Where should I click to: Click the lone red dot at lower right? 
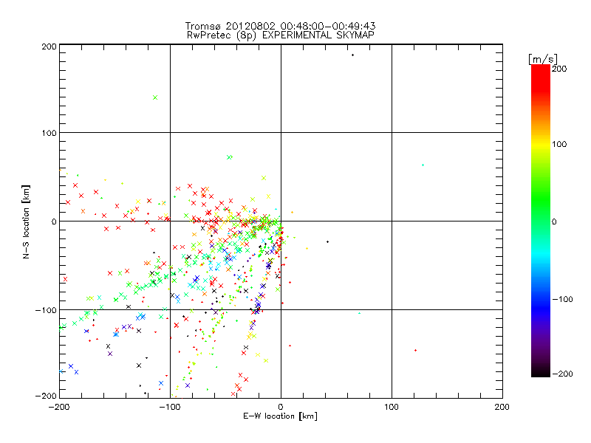(x=415, y=350)
